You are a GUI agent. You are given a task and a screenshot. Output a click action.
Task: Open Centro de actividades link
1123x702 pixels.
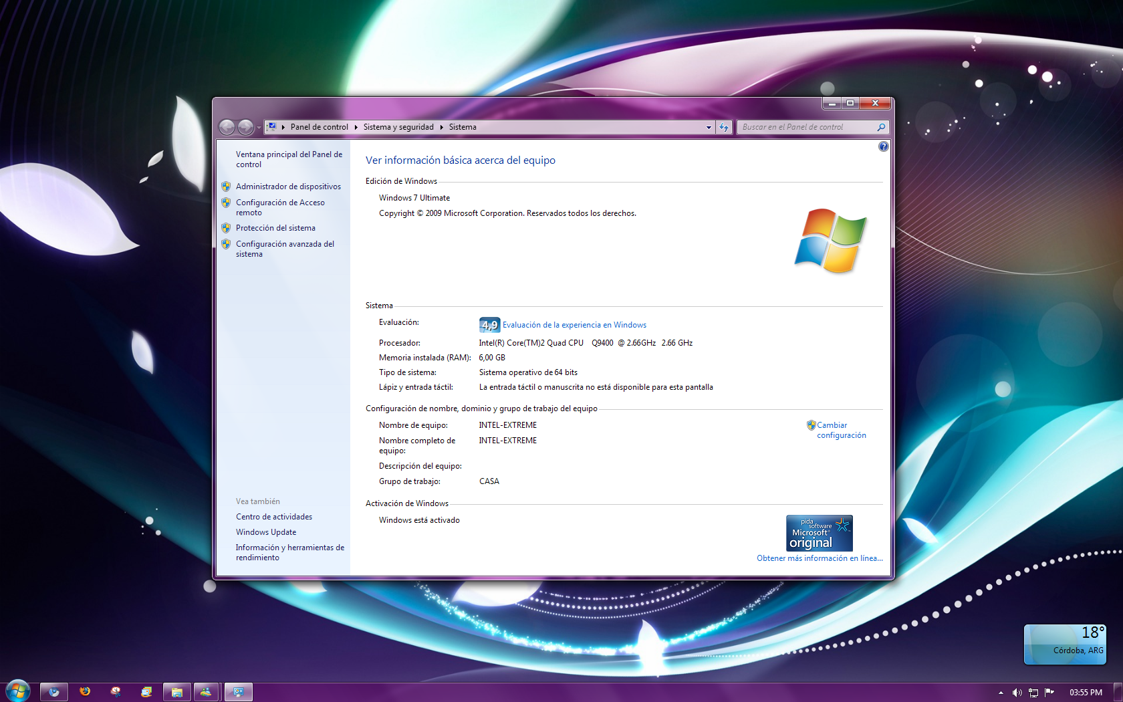point(274,517)
